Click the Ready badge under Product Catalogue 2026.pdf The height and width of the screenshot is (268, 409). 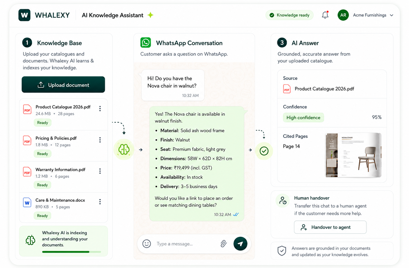42,123
